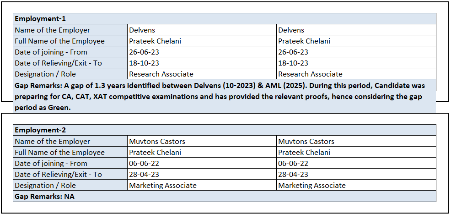Select the Gap Remarks: NA row

(x=44, y=197)
